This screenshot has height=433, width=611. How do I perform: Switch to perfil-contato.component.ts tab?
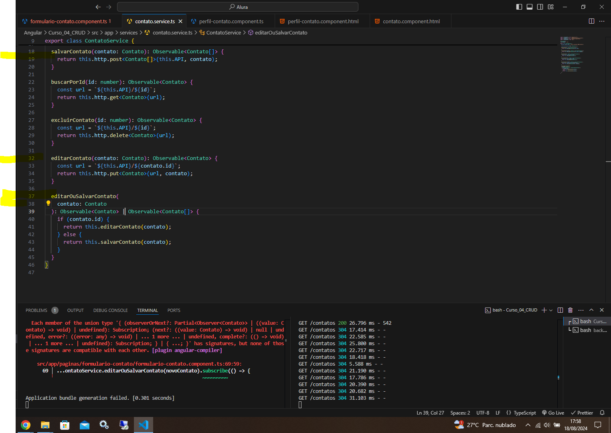[x=231, y=21]
